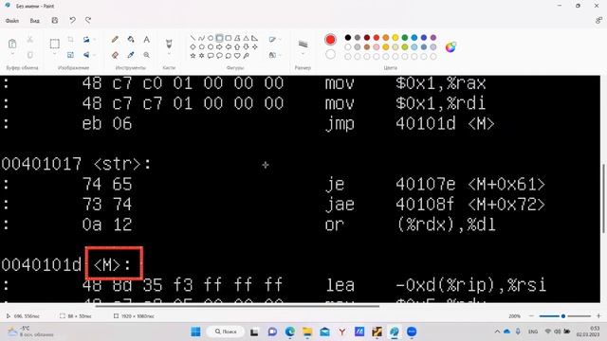This screenshot has height=341, width=607.
Task: Select the Fill bucket tool
Action: [x=131, y=40]
